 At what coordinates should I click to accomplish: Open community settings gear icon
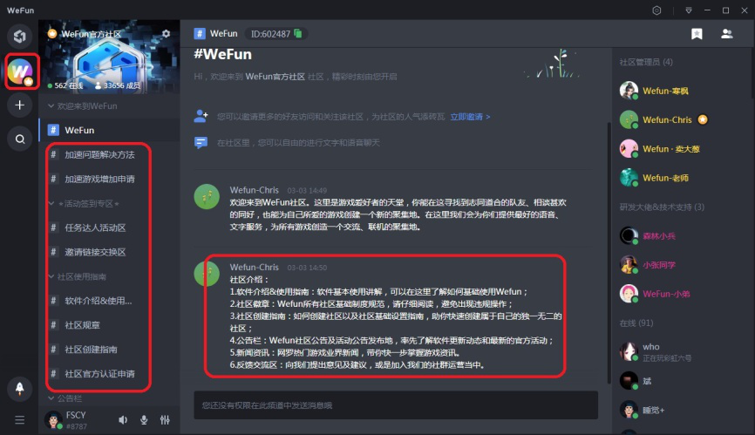pyautogui.click(x=167, y=34)
